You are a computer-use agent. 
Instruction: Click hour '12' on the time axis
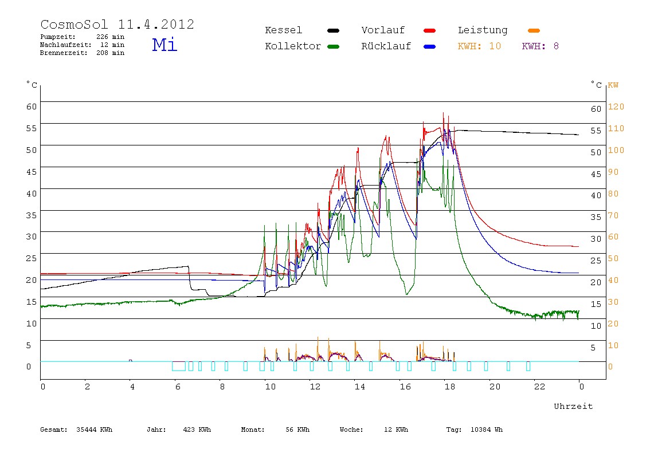pos(315,387)
